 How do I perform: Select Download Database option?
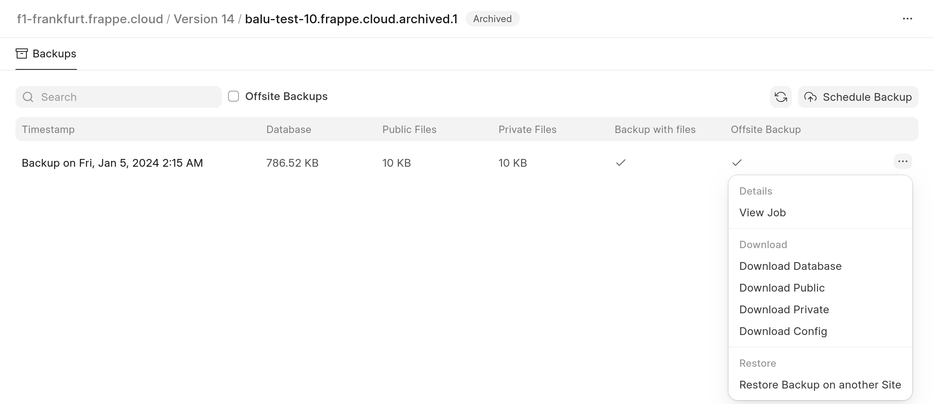pos(790,266)
